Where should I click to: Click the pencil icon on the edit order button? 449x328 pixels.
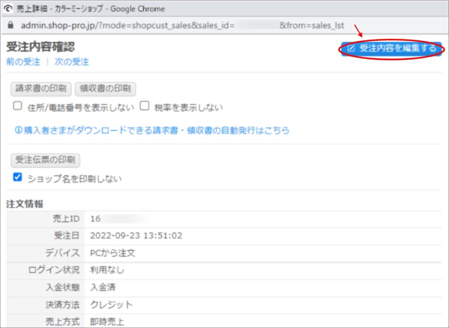(x=351, y=49)
